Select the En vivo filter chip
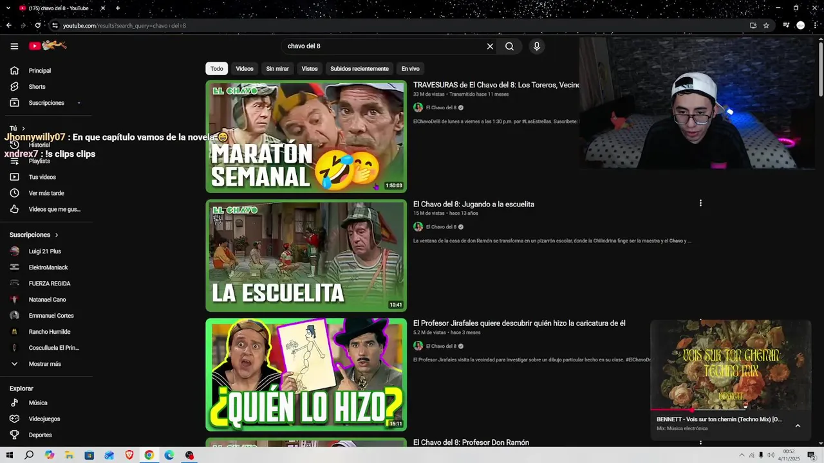This screenshot has height=463, width=824. 410,69
